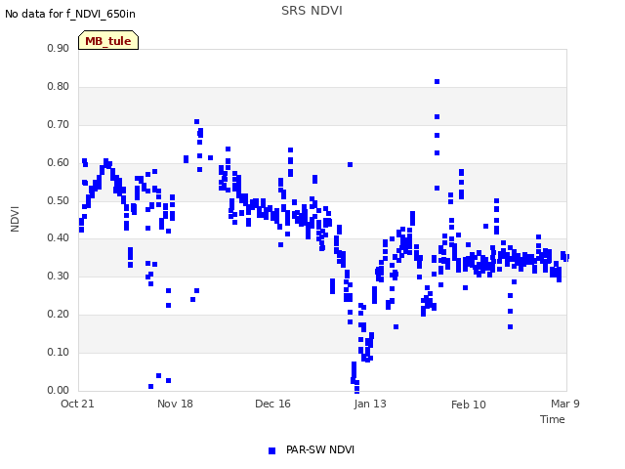Click the 0.70 y-axis value
The image size is (625, 469).
coord(59,124)
